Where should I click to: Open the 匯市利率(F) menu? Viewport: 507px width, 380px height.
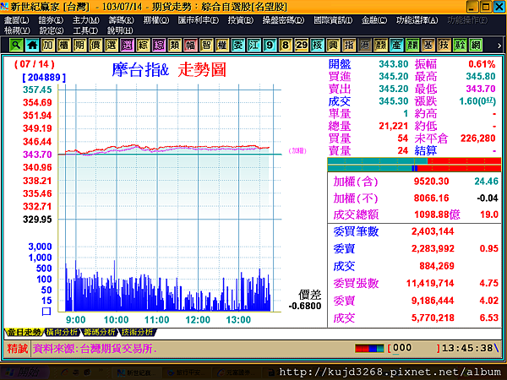tap(199, 20)
